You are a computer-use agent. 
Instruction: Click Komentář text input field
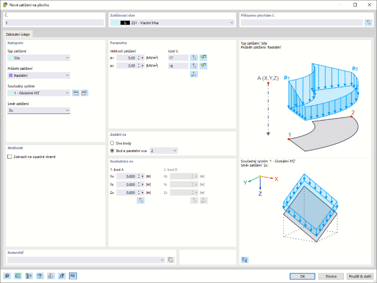[x=84, y=260]
